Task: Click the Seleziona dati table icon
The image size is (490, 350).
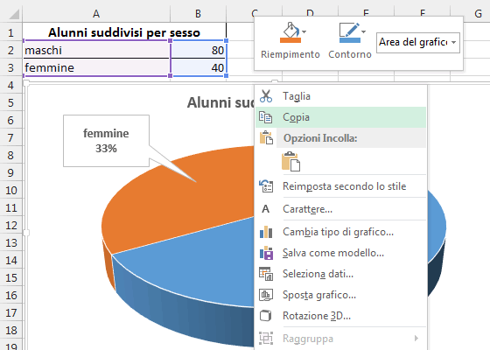Action: click(266, 274)
